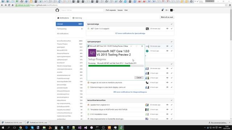232x130 pixels.
Task: Open purple Visual Studio taskbar icon
Action: pyautogui.click(x=80, y=127)
